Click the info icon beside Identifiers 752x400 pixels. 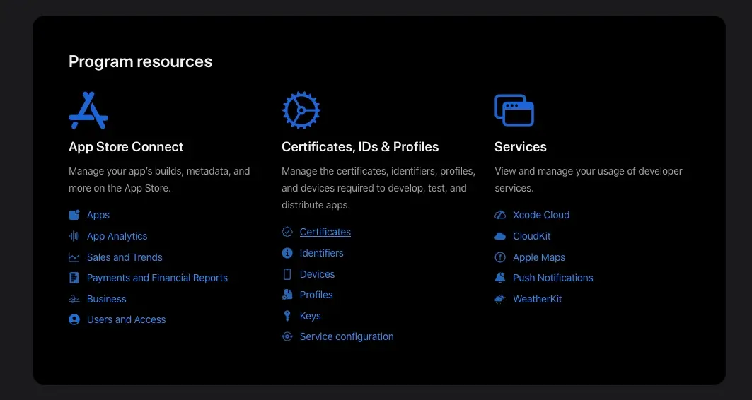[x=287, y=253]
